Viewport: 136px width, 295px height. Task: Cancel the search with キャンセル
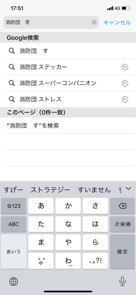coord(117,22)
